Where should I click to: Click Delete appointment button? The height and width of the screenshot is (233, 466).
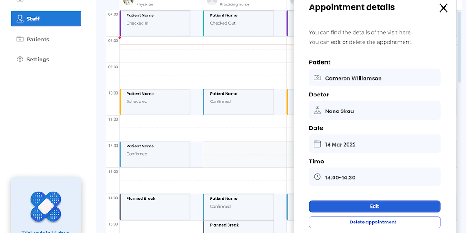tap(375, 222)
